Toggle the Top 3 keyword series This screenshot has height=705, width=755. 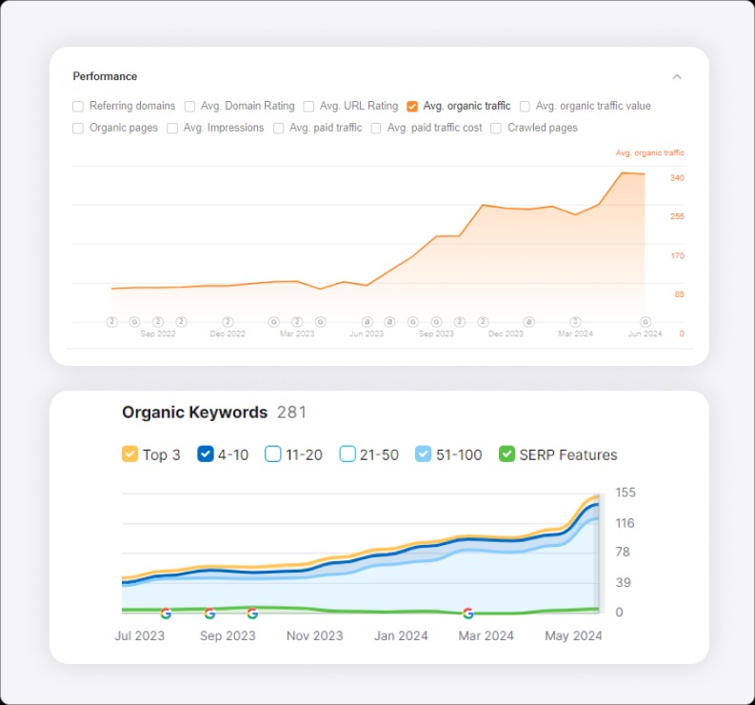(130, 454)
